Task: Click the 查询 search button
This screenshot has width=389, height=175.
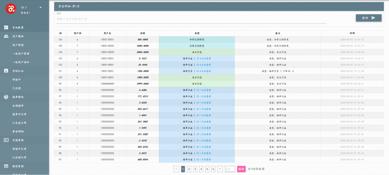Action: click(368, 18)
